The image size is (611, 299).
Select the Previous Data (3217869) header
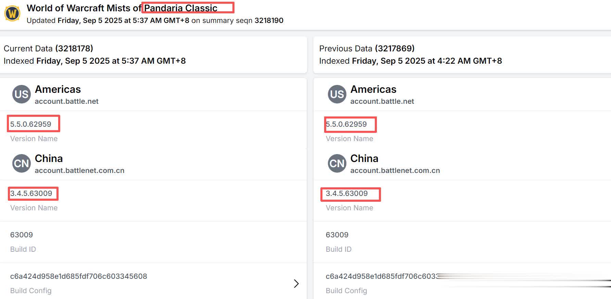pyautogui.click(x=367, y=48)
